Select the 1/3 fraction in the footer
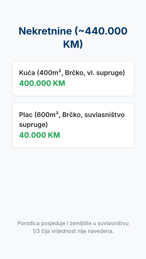 click(35, 231)
